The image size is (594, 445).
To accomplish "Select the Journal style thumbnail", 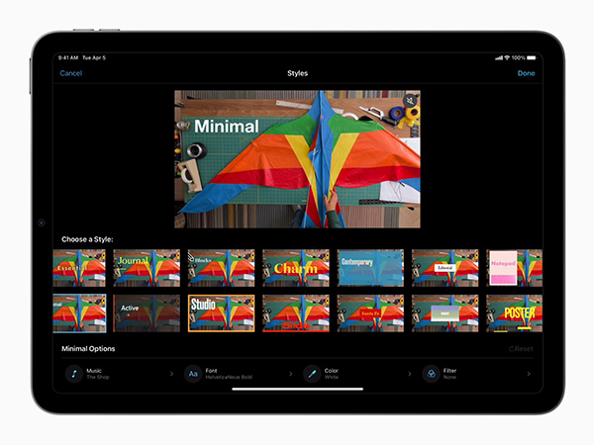I will coord(147,268).
